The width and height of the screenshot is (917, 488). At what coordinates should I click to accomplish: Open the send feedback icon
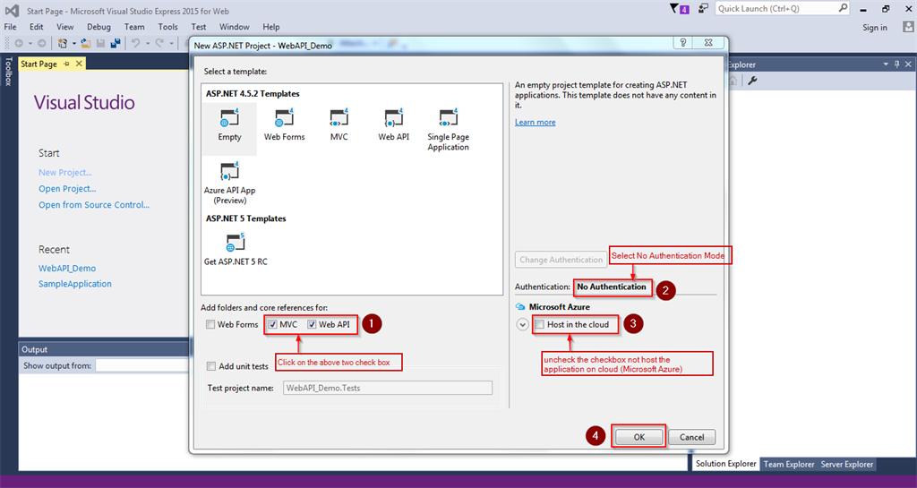704,9
